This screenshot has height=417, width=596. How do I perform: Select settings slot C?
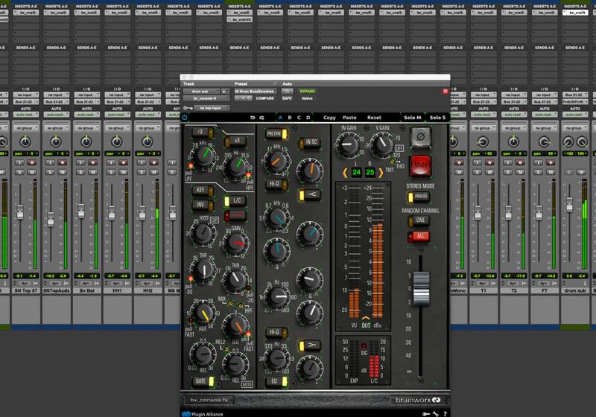(x=299, y=118)
